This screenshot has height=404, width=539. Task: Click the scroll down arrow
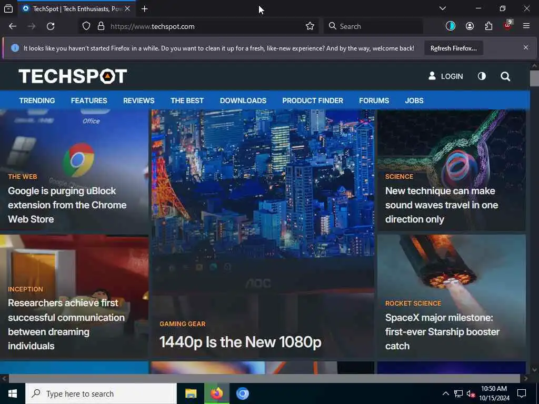click(534, 370)
